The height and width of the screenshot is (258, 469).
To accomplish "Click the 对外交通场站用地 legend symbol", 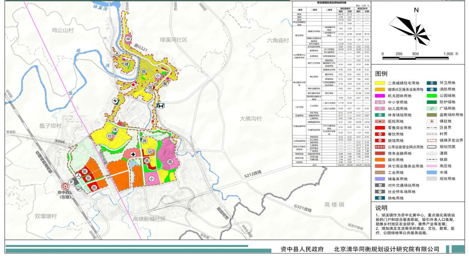I will (x=380, y=185).
